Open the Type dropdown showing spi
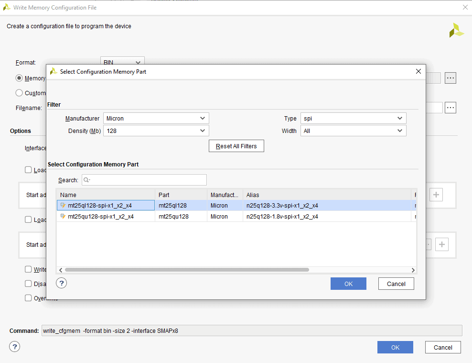The height and width of the screenshot is (363, 472). [353, 118]
